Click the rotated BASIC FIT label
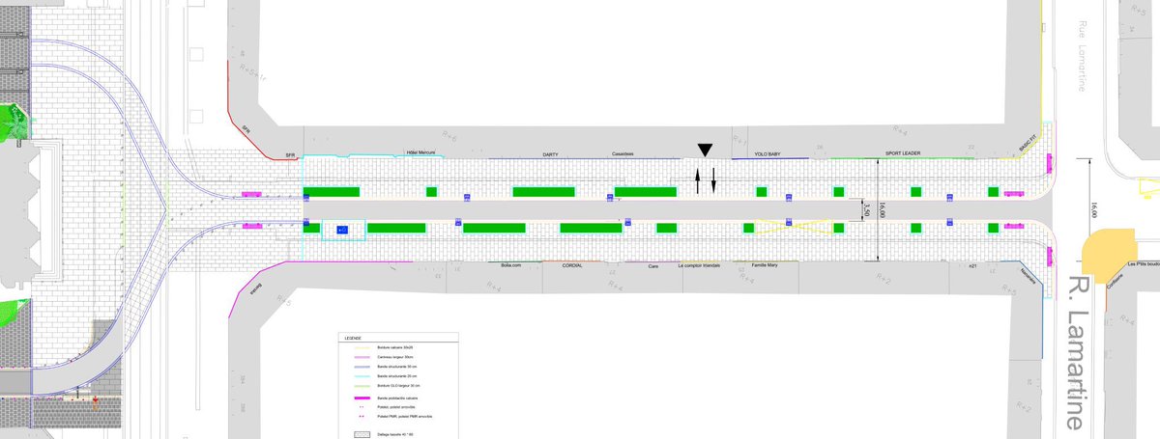 click(1026, 142)
